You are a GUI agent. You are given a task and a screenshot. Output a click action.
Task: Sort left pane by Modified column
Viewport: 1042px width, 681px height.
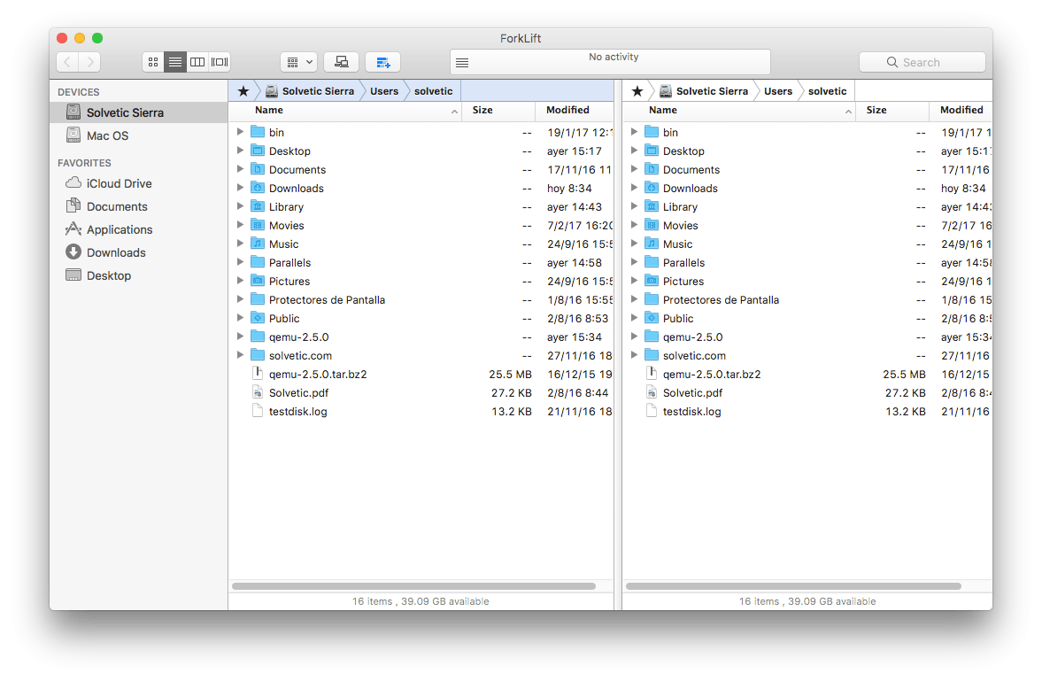pos(575,111)
